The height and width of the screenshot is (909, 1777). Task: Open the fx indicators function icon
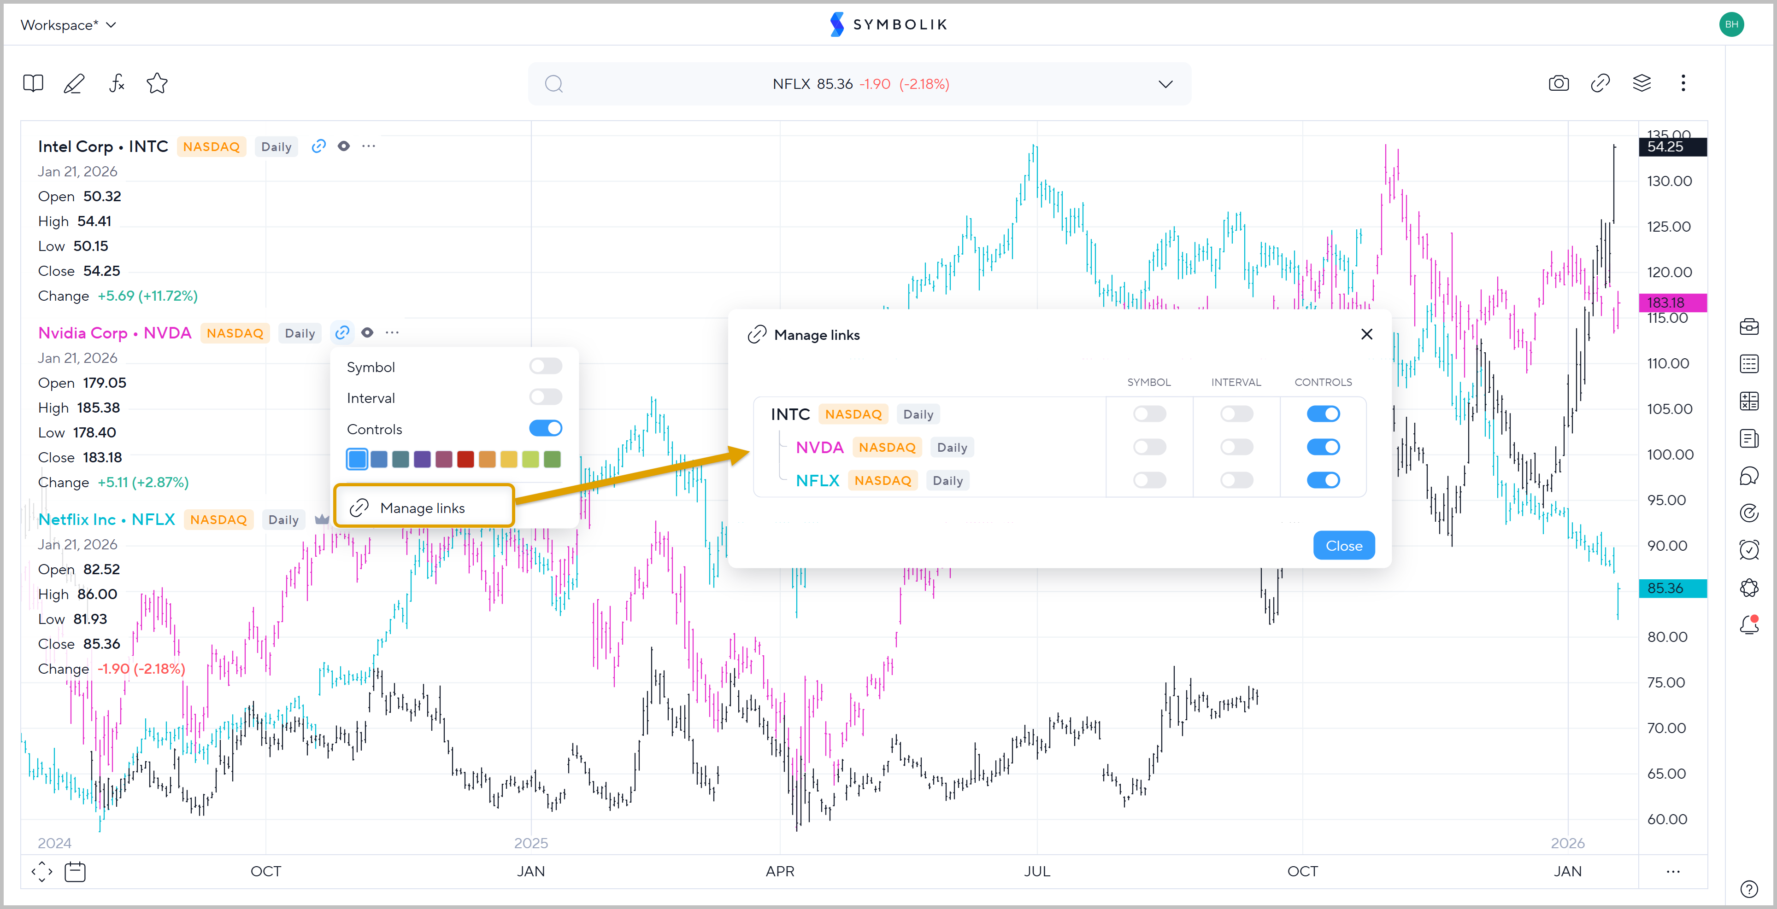117,83
